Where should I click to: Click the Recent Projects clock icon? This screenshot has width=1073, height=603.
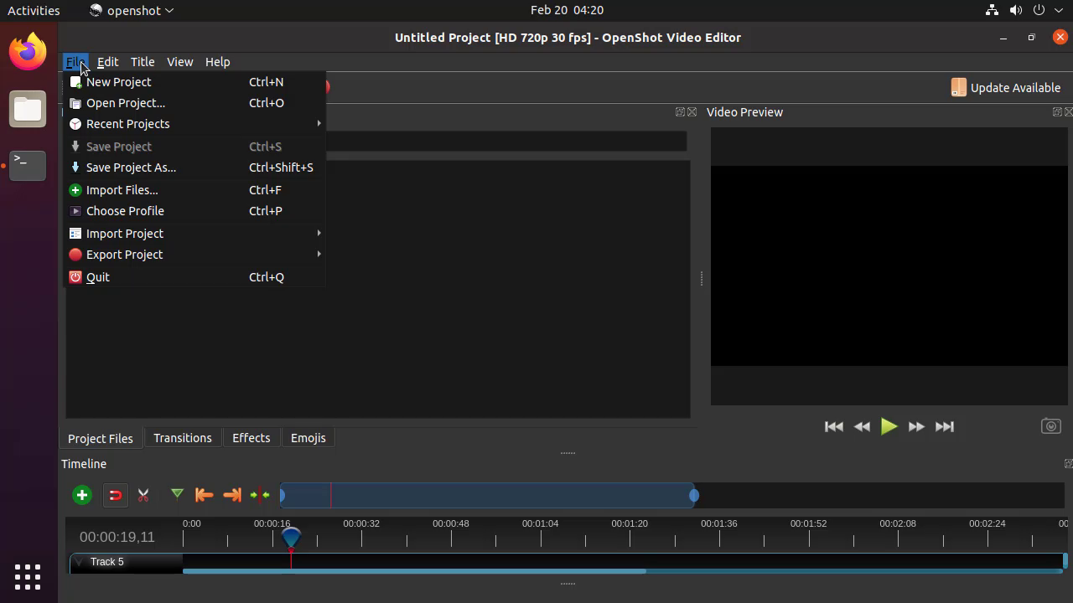(x=75, y=124)
